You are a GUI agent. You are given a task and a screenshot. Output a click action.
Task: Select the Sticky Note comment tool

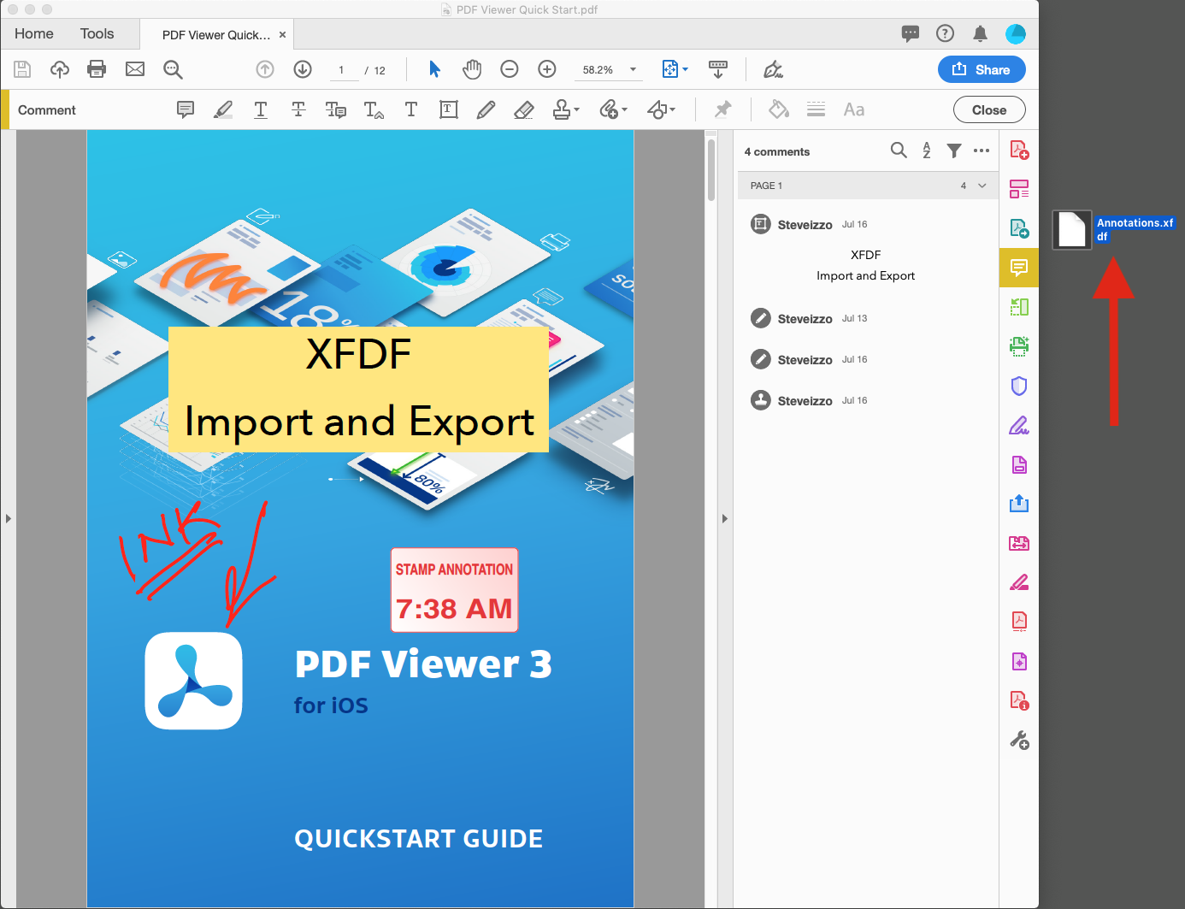pos(186,109)
